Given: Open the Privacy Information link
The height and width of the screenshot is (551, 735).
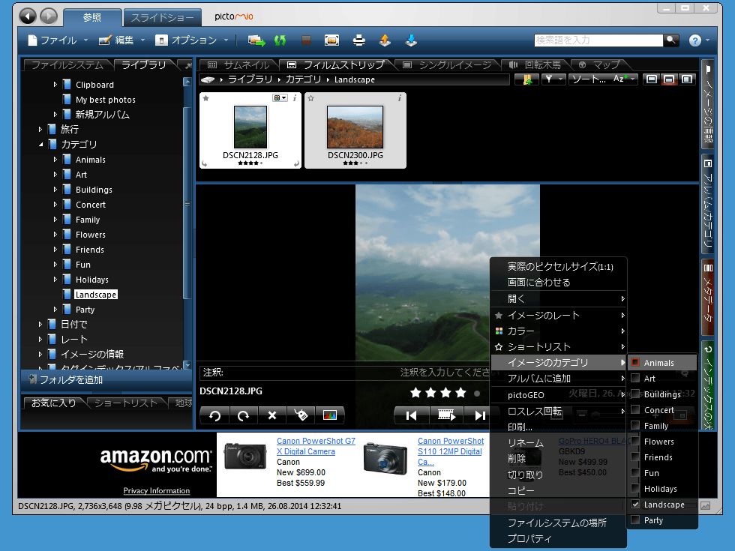Looking at the screenshot, I should 157,490.
